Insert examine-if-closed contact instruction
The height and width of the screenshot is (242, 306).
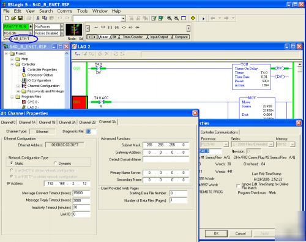[110, 28]
